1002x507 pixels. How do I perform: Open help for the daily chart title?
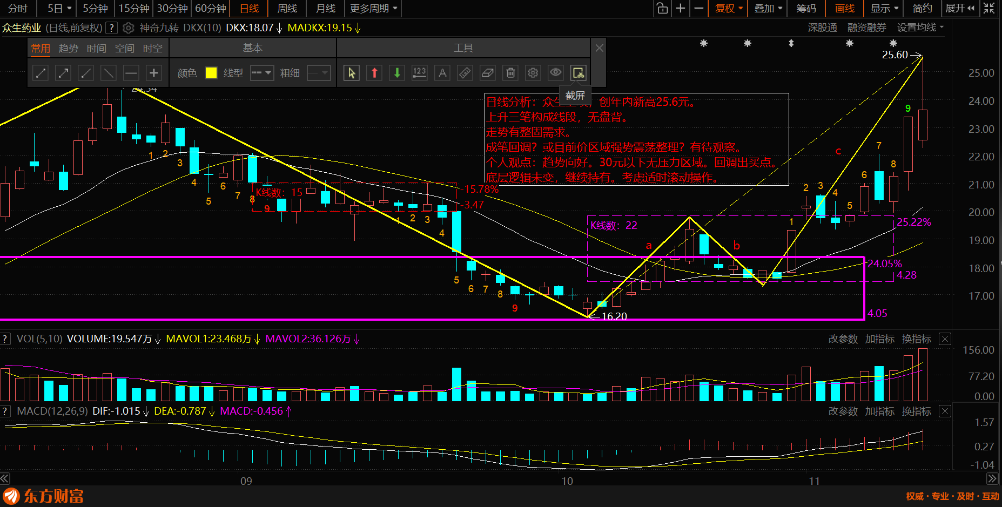tap(111, 28)
